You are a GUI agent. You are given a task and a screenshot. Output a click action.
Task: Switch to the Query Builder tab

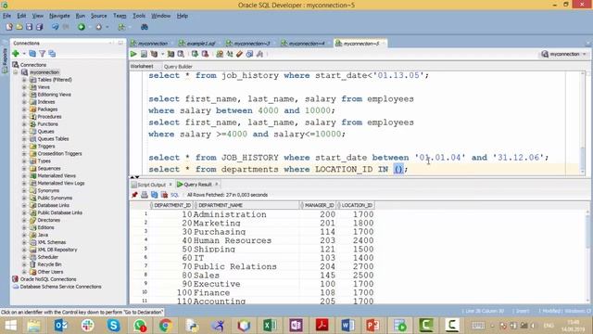click(x=178, y=66)
